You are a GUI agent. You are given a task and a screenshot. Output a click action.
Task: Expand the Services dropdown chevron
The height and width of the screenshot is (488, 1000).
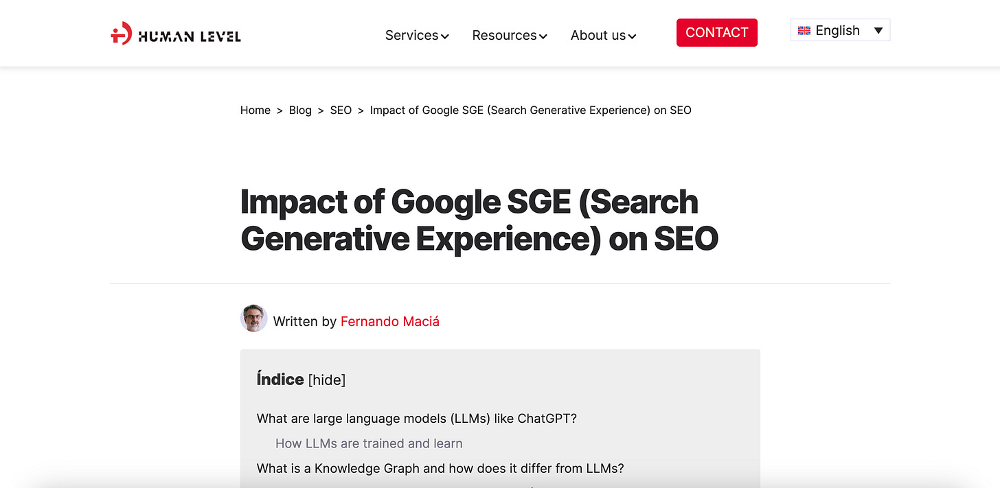(445, 36)
